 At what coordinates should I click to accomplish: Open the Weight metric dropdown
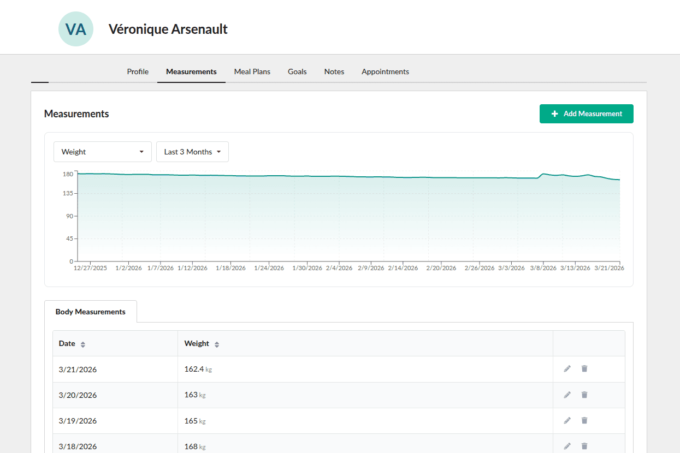tap(102, 152)
